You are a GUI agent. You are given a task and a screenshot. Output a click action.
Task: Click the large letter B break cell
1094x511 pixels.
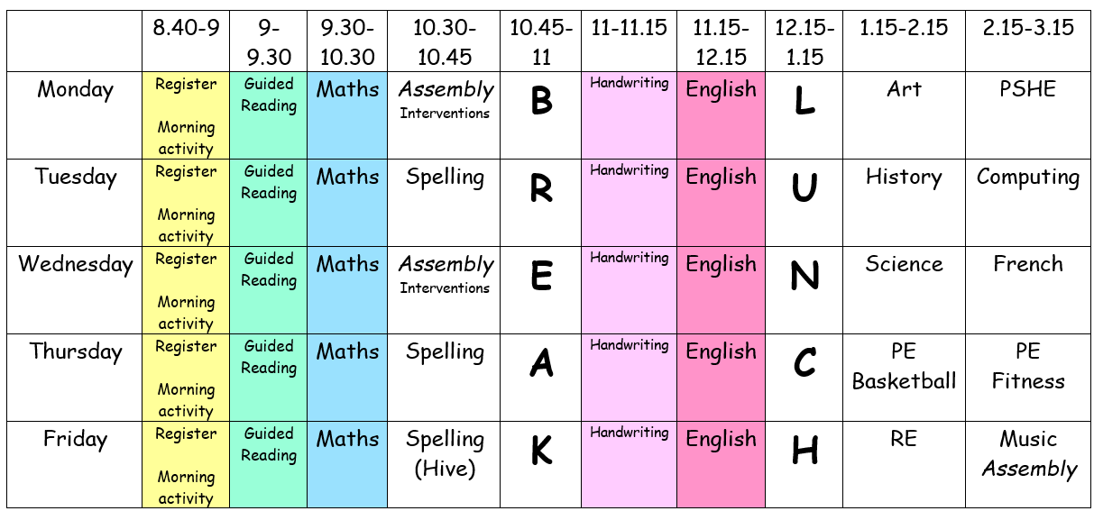pos(541,102)
